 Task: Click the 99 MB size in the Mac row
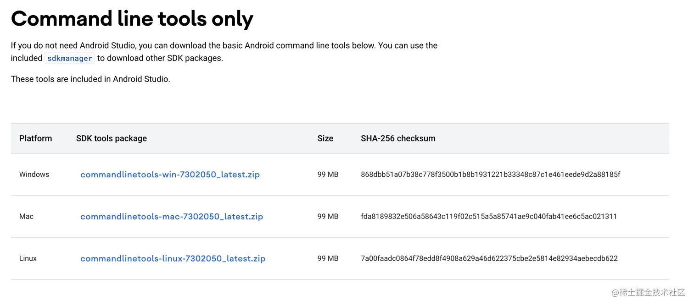328,217
